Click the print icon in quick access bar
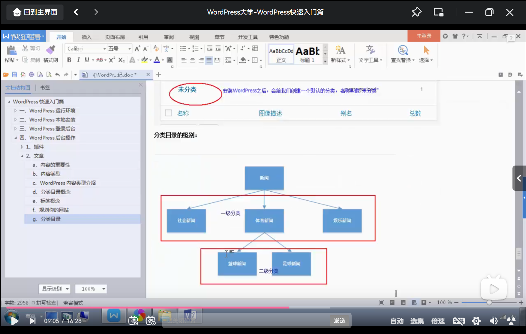The image size is (526, 334). pyautogui.click(x=32, y=75)
